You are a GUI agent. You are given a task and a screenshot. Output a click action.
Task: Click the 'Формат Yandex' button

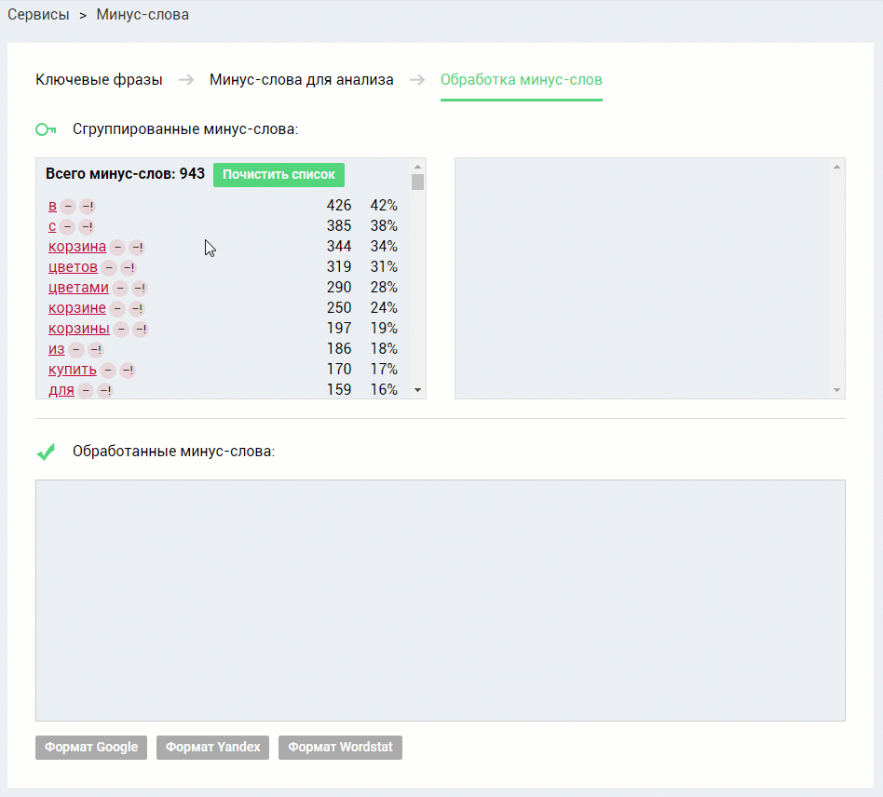(213, 748)
